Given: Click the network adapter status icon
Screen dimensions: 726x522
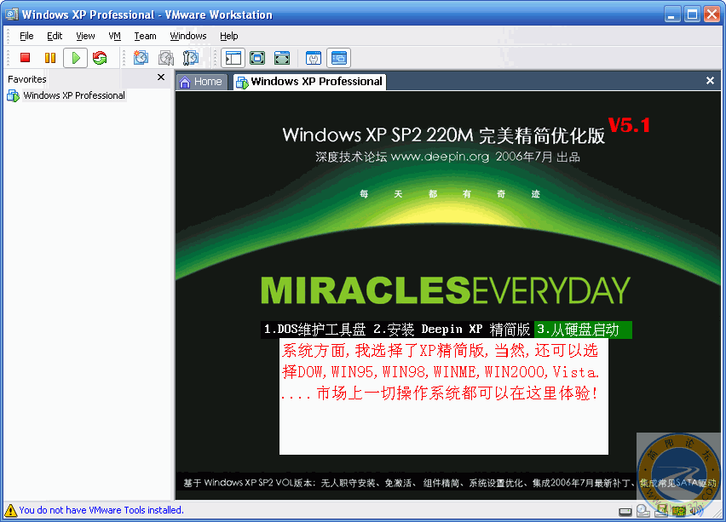Looking at the screenshot, I should pyautogui.click(x=679, y=511).
